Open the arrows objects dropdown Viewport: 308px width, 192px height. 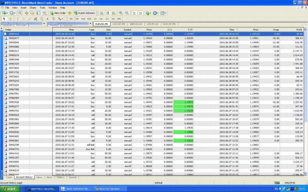tap(60, 19)
